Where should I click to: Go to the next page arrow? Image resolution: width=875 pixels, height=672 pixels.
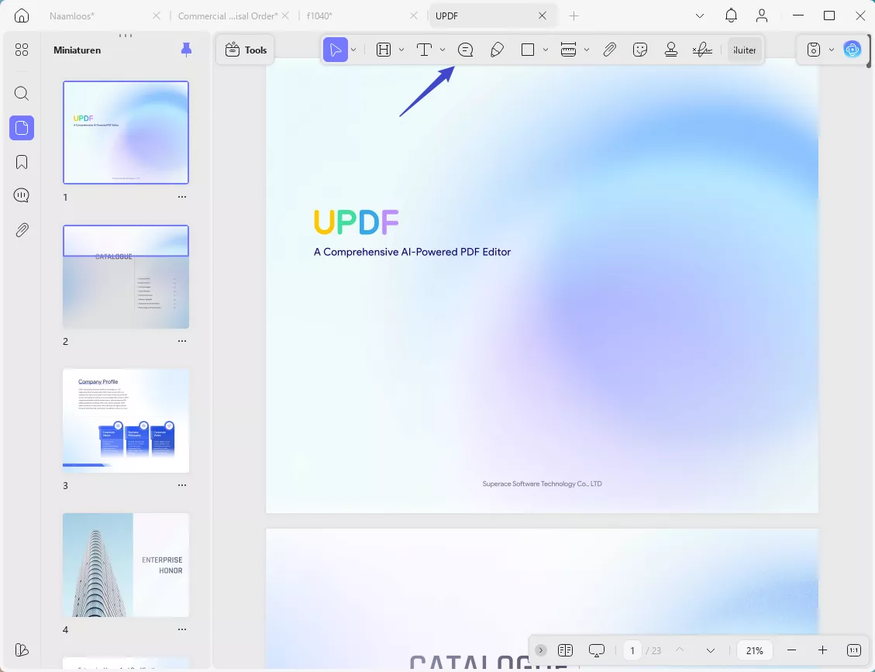pyautogui.click(x=711, y=650)
